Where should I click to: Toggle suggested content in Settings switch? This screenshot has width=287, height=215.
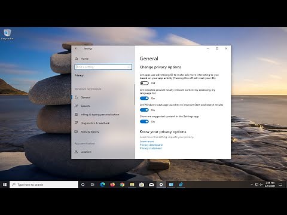(x=144, y=121)
